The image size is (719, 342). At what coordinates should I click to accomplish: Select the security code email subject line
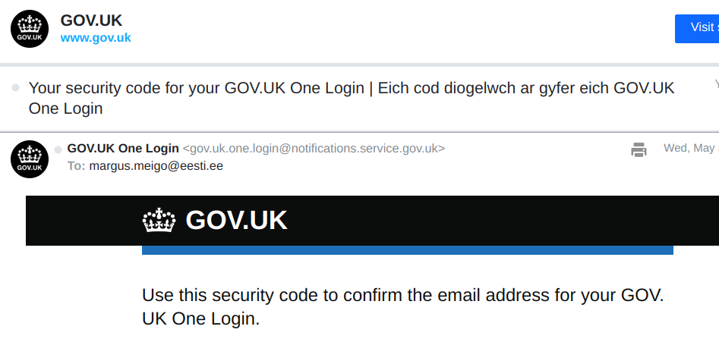(351, 98)
